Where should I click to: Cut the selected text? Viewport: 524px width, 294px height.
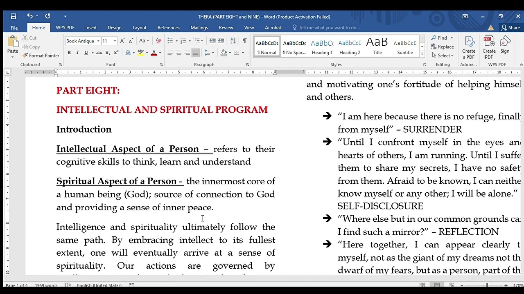coord(29,38)
